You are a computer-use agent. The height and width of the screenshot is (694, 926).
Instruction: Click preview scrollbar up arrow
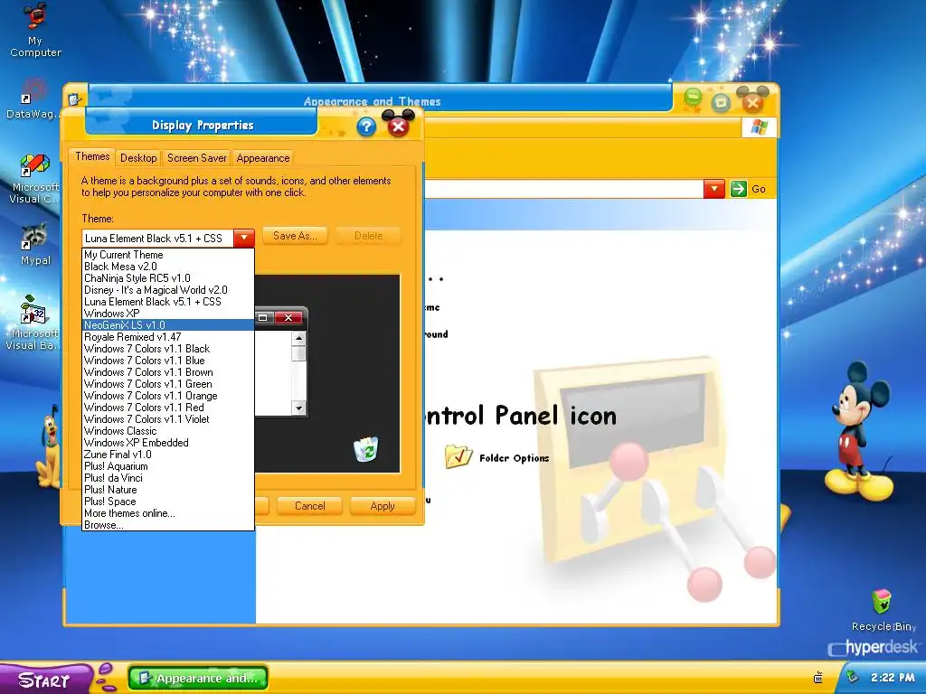click(x=298, y=338)
